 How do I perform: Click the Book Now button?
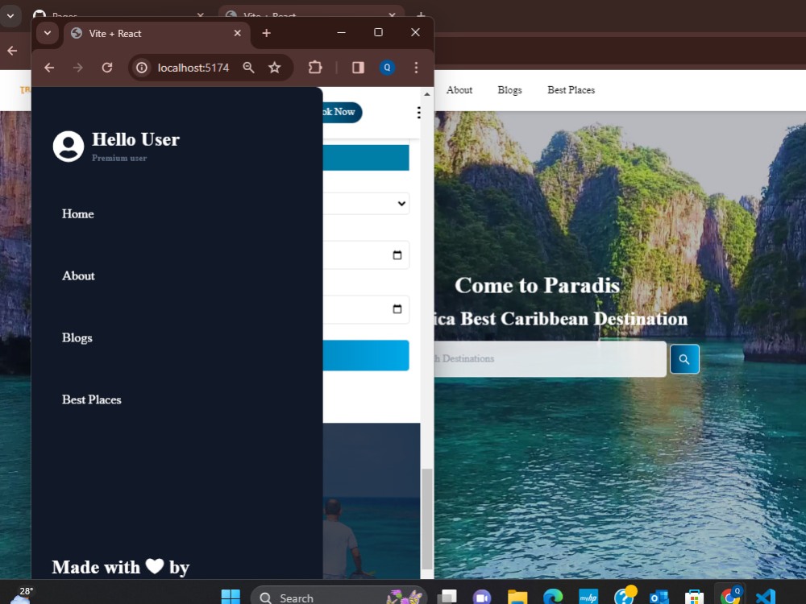click(x=342, y=112)
